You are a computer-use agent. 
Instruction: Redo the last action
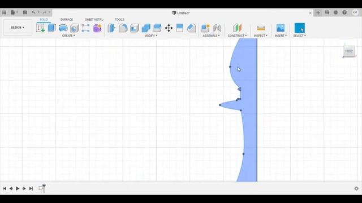point(45,12)
